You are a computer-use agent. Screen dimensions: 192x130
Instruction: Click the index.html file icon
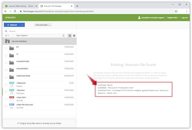pos(12,99)
